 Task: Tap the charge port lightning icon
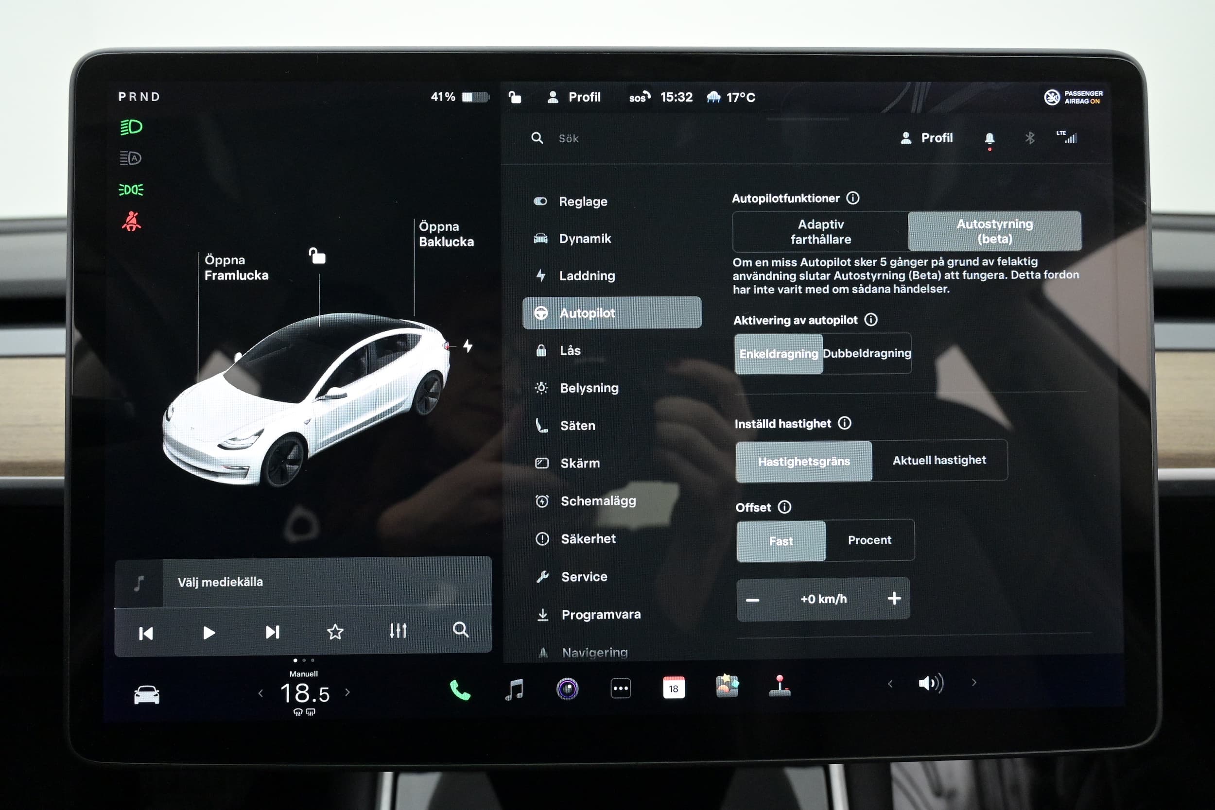[468, 345]
